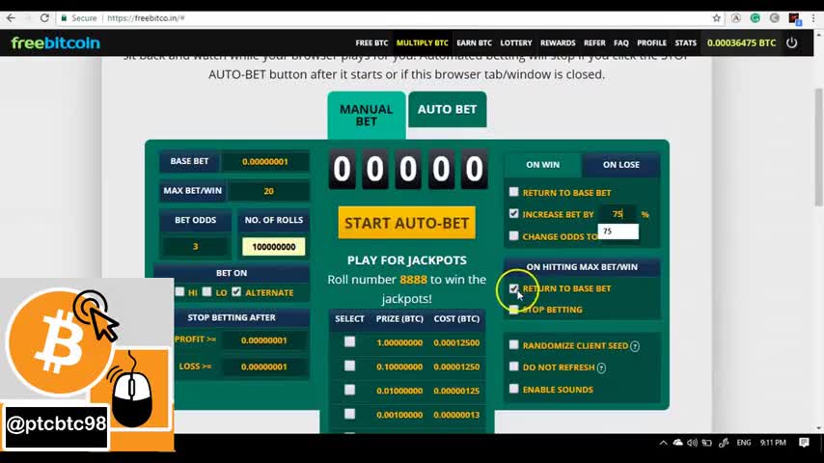This screenshot has width=824, height=463.
Task: Open the Stats menu item
Action: [x=685, y=43]
